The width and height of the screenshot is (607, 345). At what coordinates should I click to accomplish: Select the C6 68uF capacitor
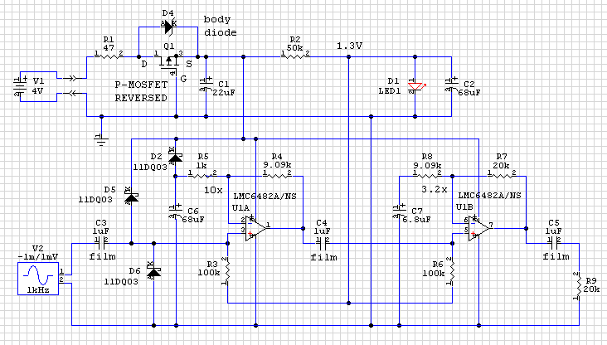click(176, 211)
